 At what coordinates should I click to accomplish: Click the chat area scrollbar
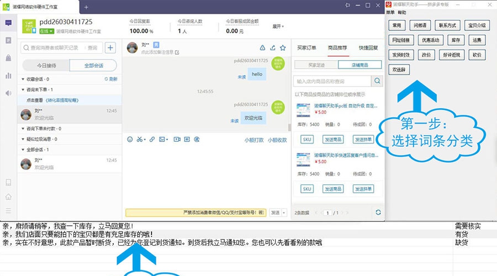point(289,127)
